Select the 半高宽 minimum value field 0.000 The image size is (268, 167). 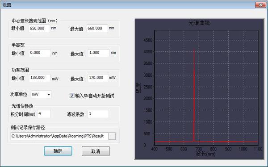[40, 53]
